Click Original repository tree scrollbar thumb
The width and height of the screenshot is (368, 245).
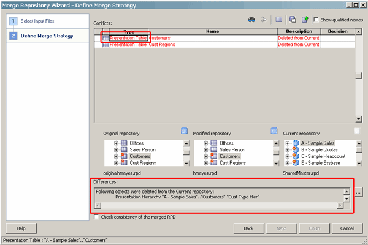point(186,153)
